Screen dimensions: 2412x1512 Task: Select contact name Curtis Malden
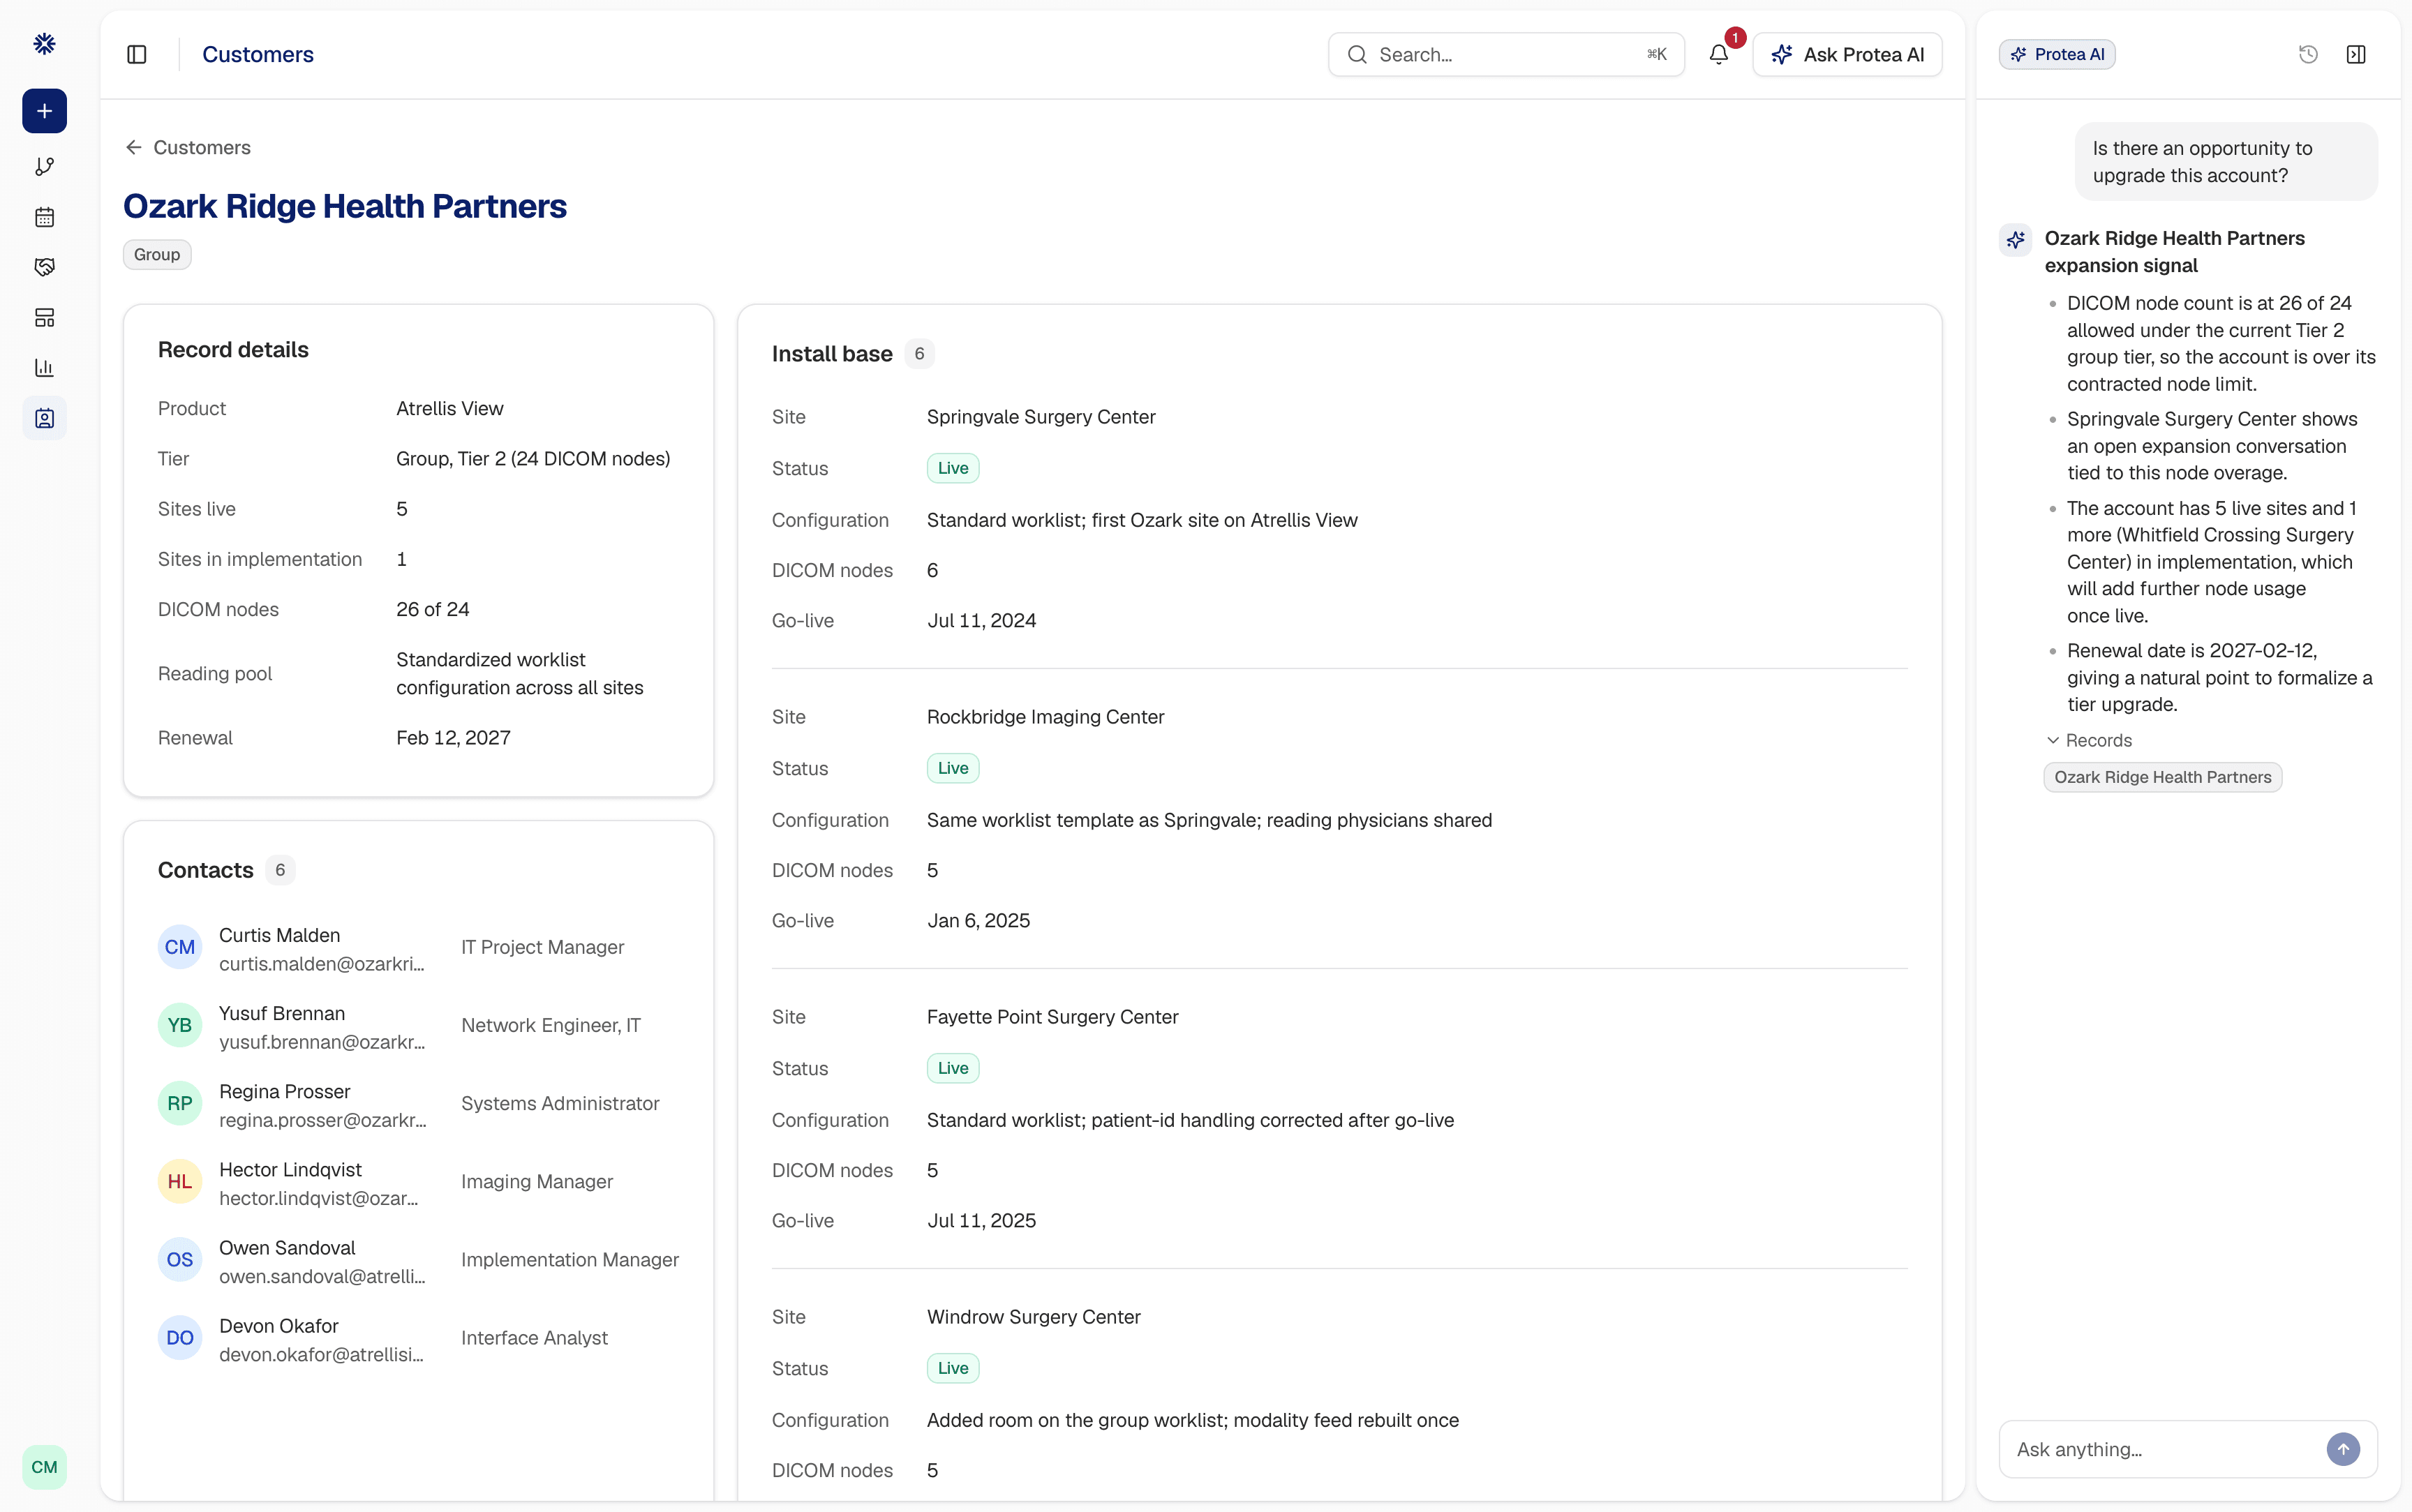[279, 935]
